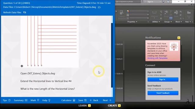Click the 10:05:41 timestamp entry
Image resolution: width=195 pixels, height=109 pixels.
(x=119, y=59)
